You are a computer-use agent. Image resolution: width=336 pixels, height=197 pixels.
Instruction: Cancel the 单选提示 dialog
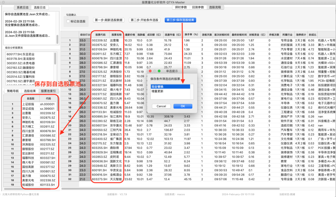pos(161,106)
